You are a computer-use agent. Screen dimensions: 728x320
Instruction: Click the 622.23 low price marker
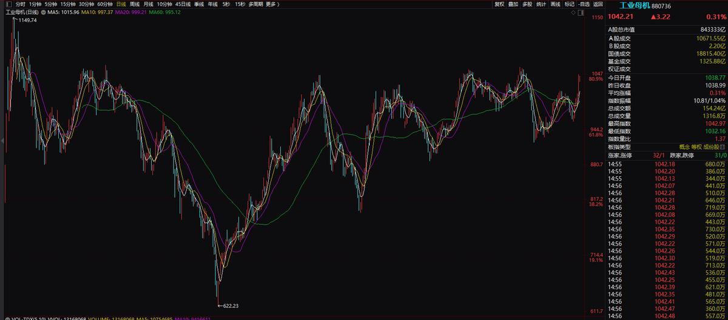(229, 305)
